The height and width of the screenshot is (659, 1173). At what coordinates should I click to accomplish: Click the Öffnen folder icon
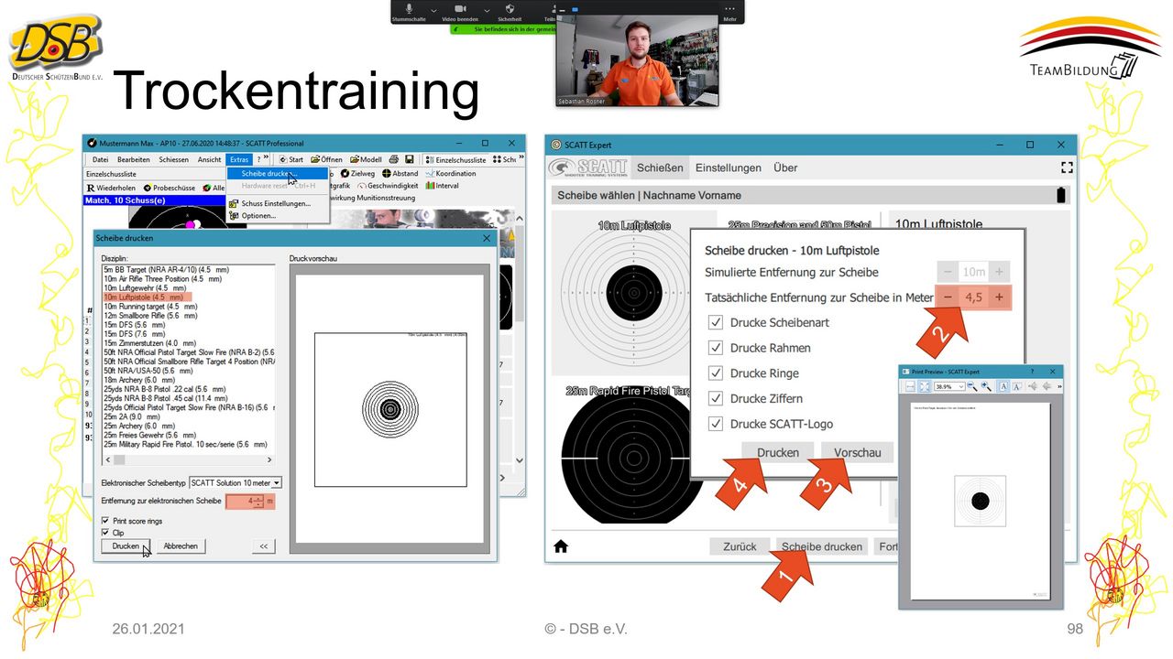(x=314, y=159)
